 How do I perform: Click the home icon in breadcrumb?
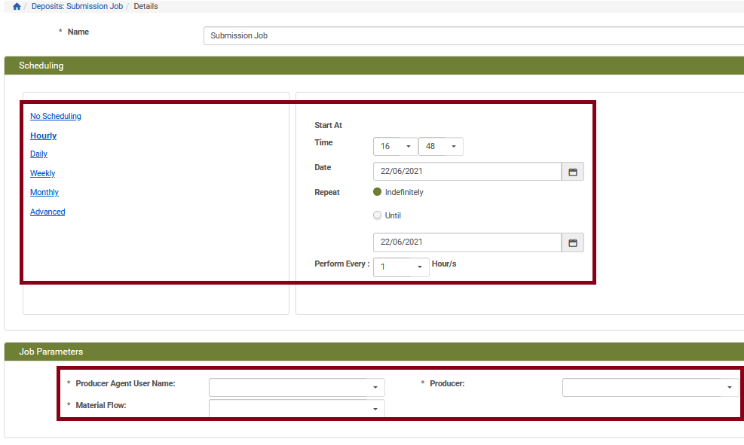pos(17,7)
